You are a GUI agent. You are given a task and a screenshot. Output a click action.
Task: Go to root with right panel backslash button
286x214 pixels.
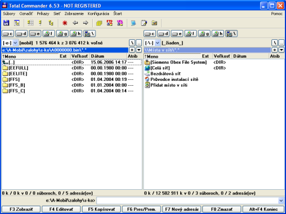coord(274,43)
